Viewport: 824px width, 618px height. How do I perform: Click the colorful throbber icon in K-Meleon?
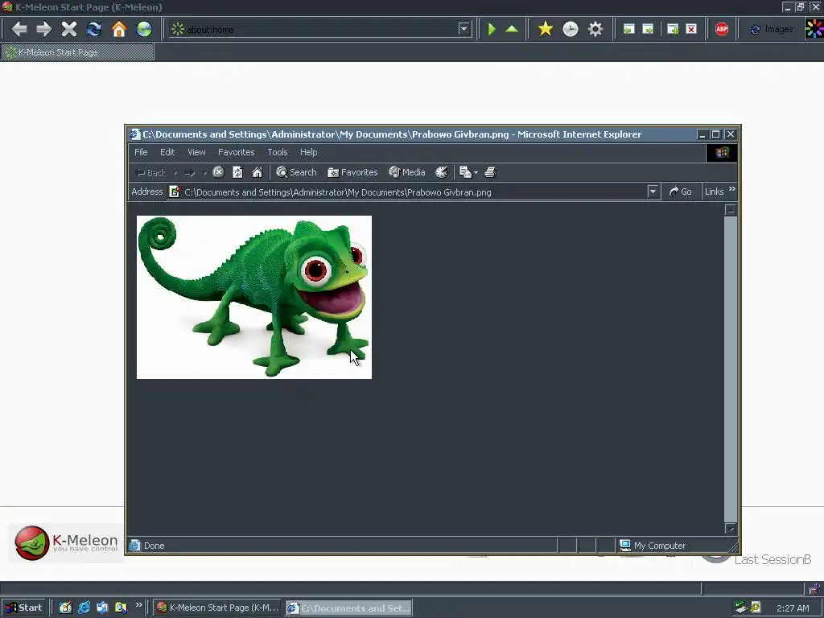pos(814,29)
